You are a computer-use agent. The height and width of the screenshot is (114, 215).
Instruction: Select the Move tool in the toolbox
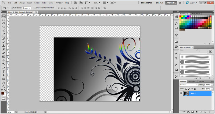4,16
